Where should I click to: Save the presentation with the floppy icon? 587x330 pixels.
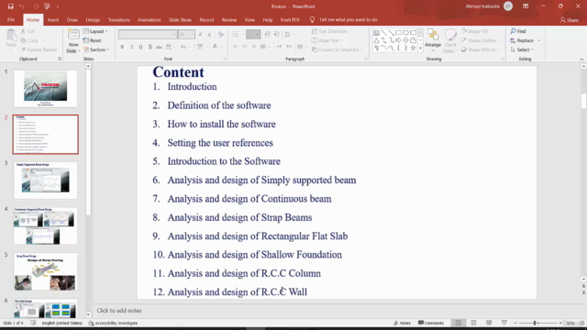[10, 6]
